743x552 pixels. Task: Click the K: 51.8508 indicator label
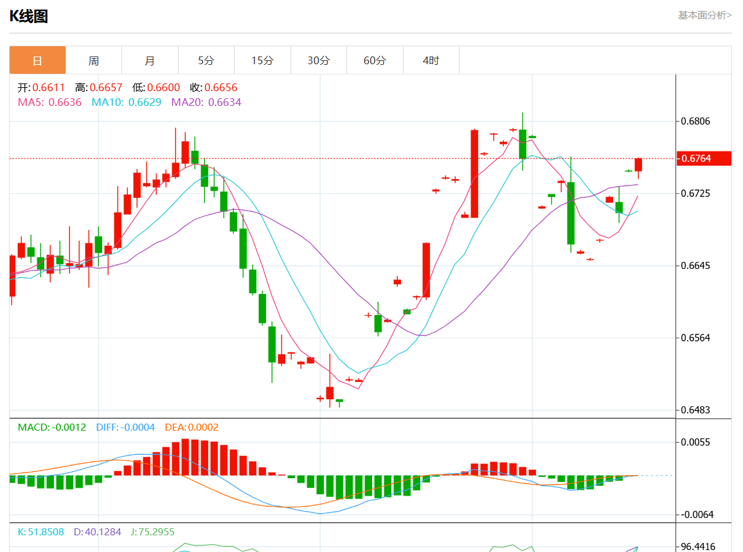pos(40,531)
